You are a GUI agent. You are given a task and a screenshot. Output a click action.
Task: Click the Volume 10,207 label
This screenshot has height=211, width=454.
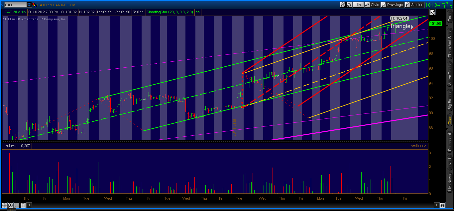[17, 146]
